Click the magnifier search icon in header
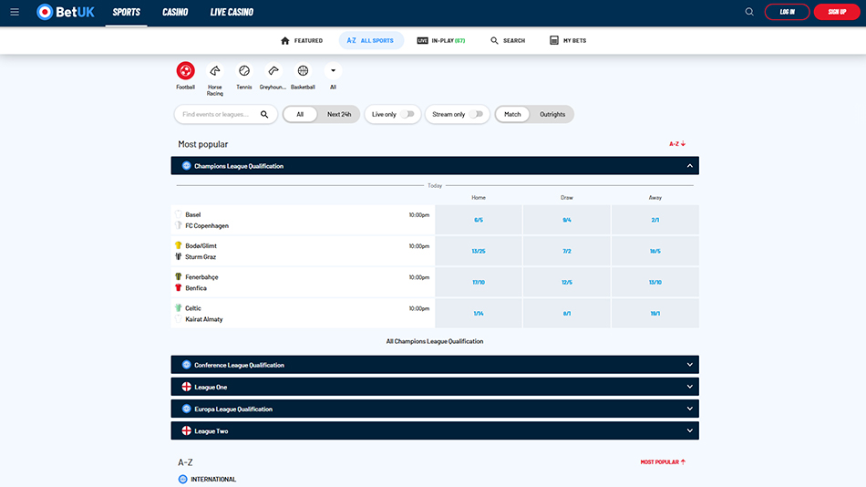This screenshot has width=866, height=487. click(749, 12)
